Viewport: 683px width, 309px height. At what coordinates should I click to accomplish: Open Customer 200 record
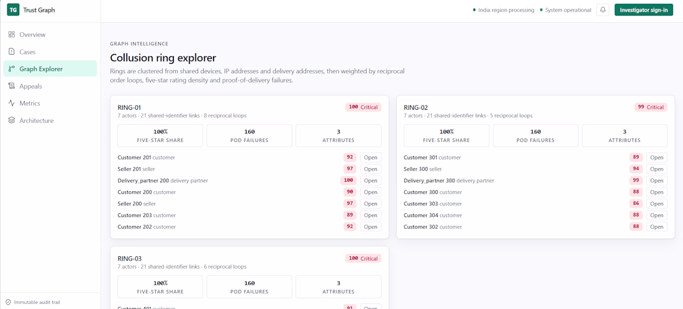[x=371, y=192]
